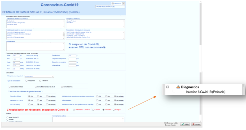
Task: Set altered general state criterion to Oui
Action: 97,104
